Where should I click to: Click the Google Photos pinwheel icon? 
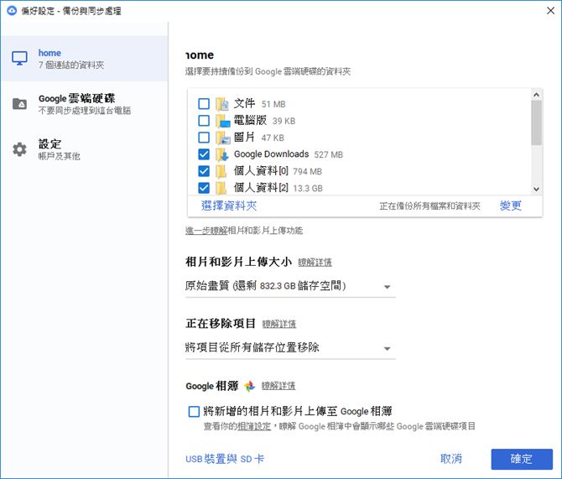pos(249,386)
